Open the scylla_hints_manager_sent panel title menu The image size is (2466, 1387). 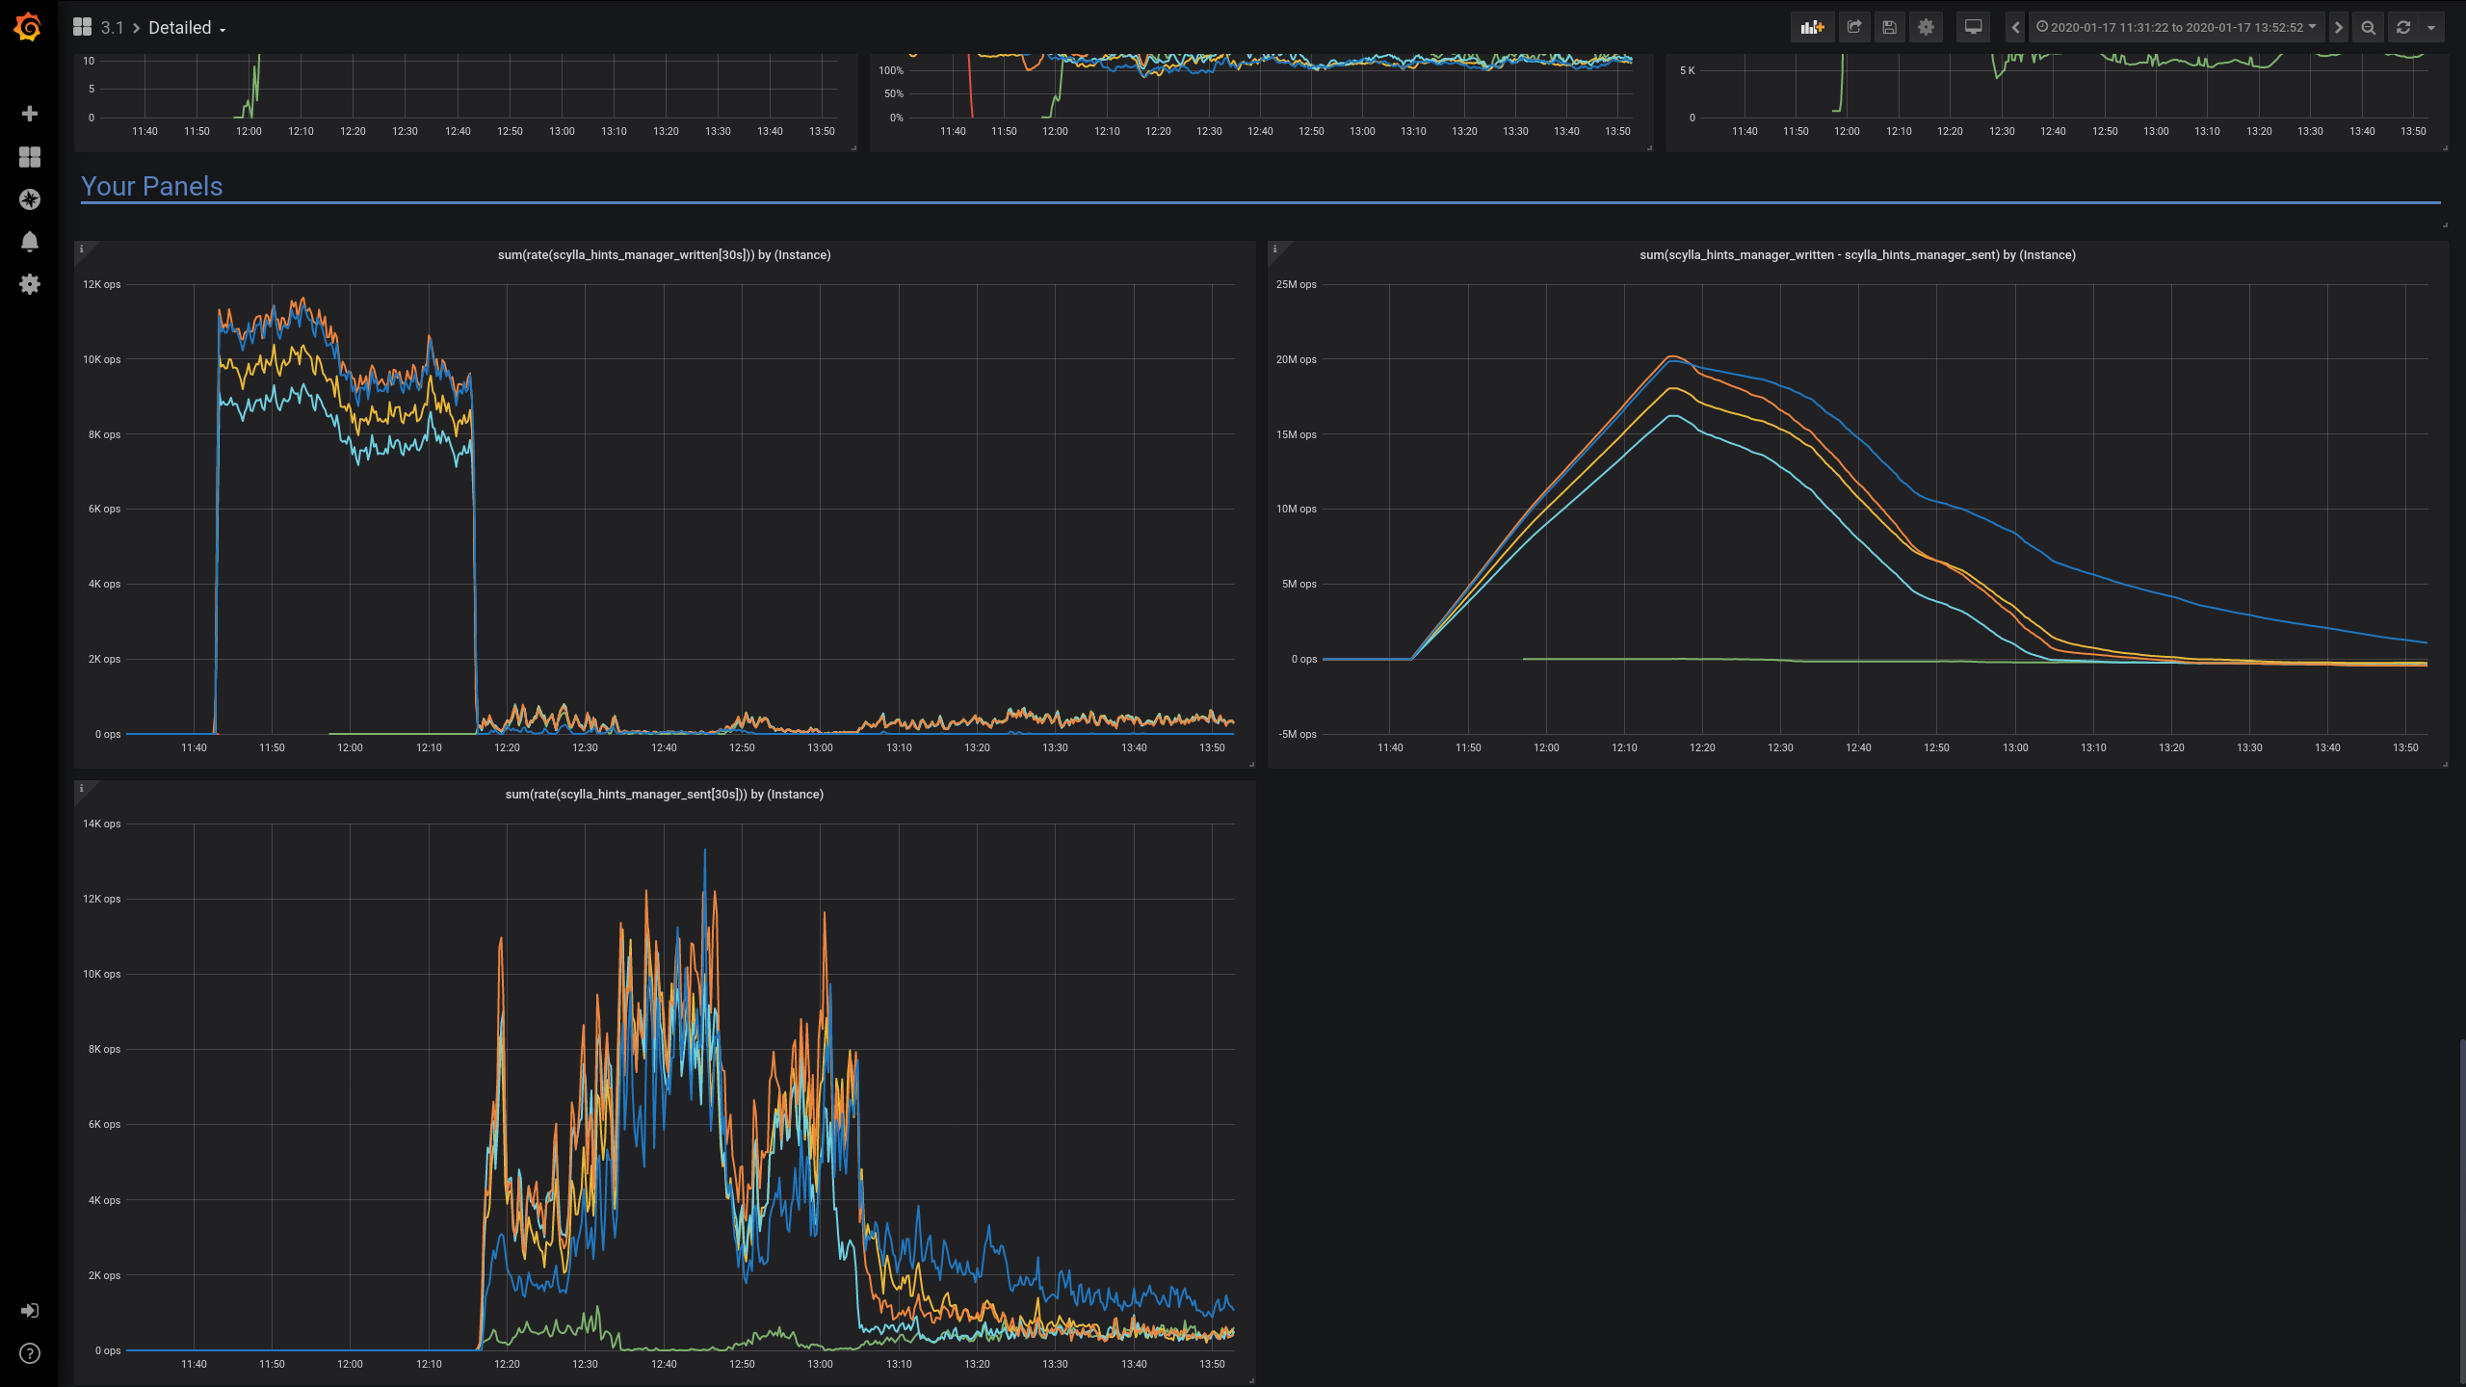pos(665,795)
